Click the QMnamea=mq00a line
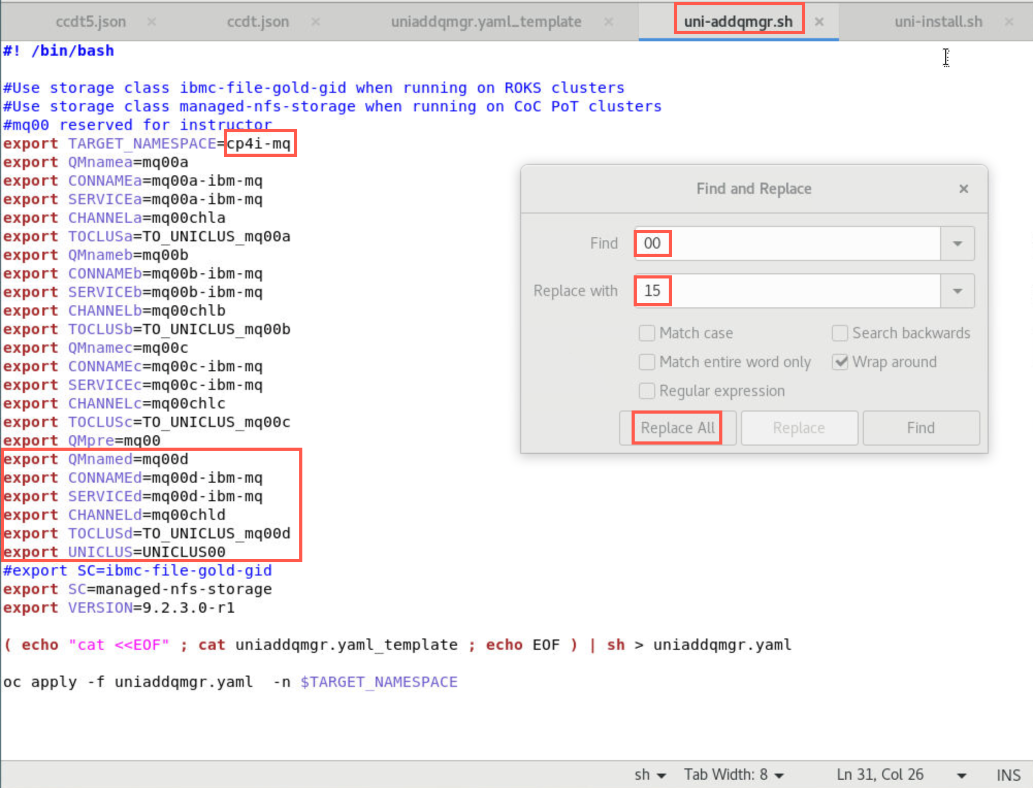This screenshot has width=1033, height=788. pyautogui.click(x=95, y=162)
